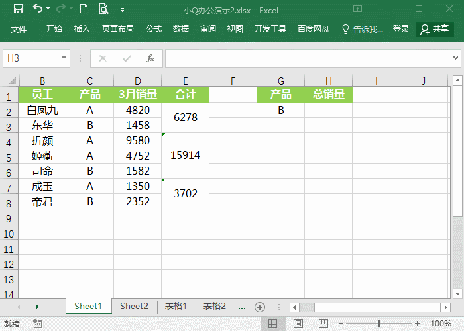This screenshot has width=464, height=331.
Task: Click the ellipsis to show more sheets
Action: (242, 307)
